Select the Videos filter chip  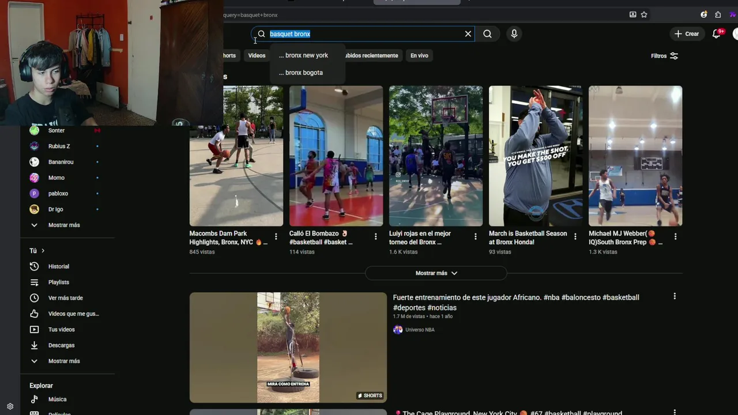coord(257,55)
